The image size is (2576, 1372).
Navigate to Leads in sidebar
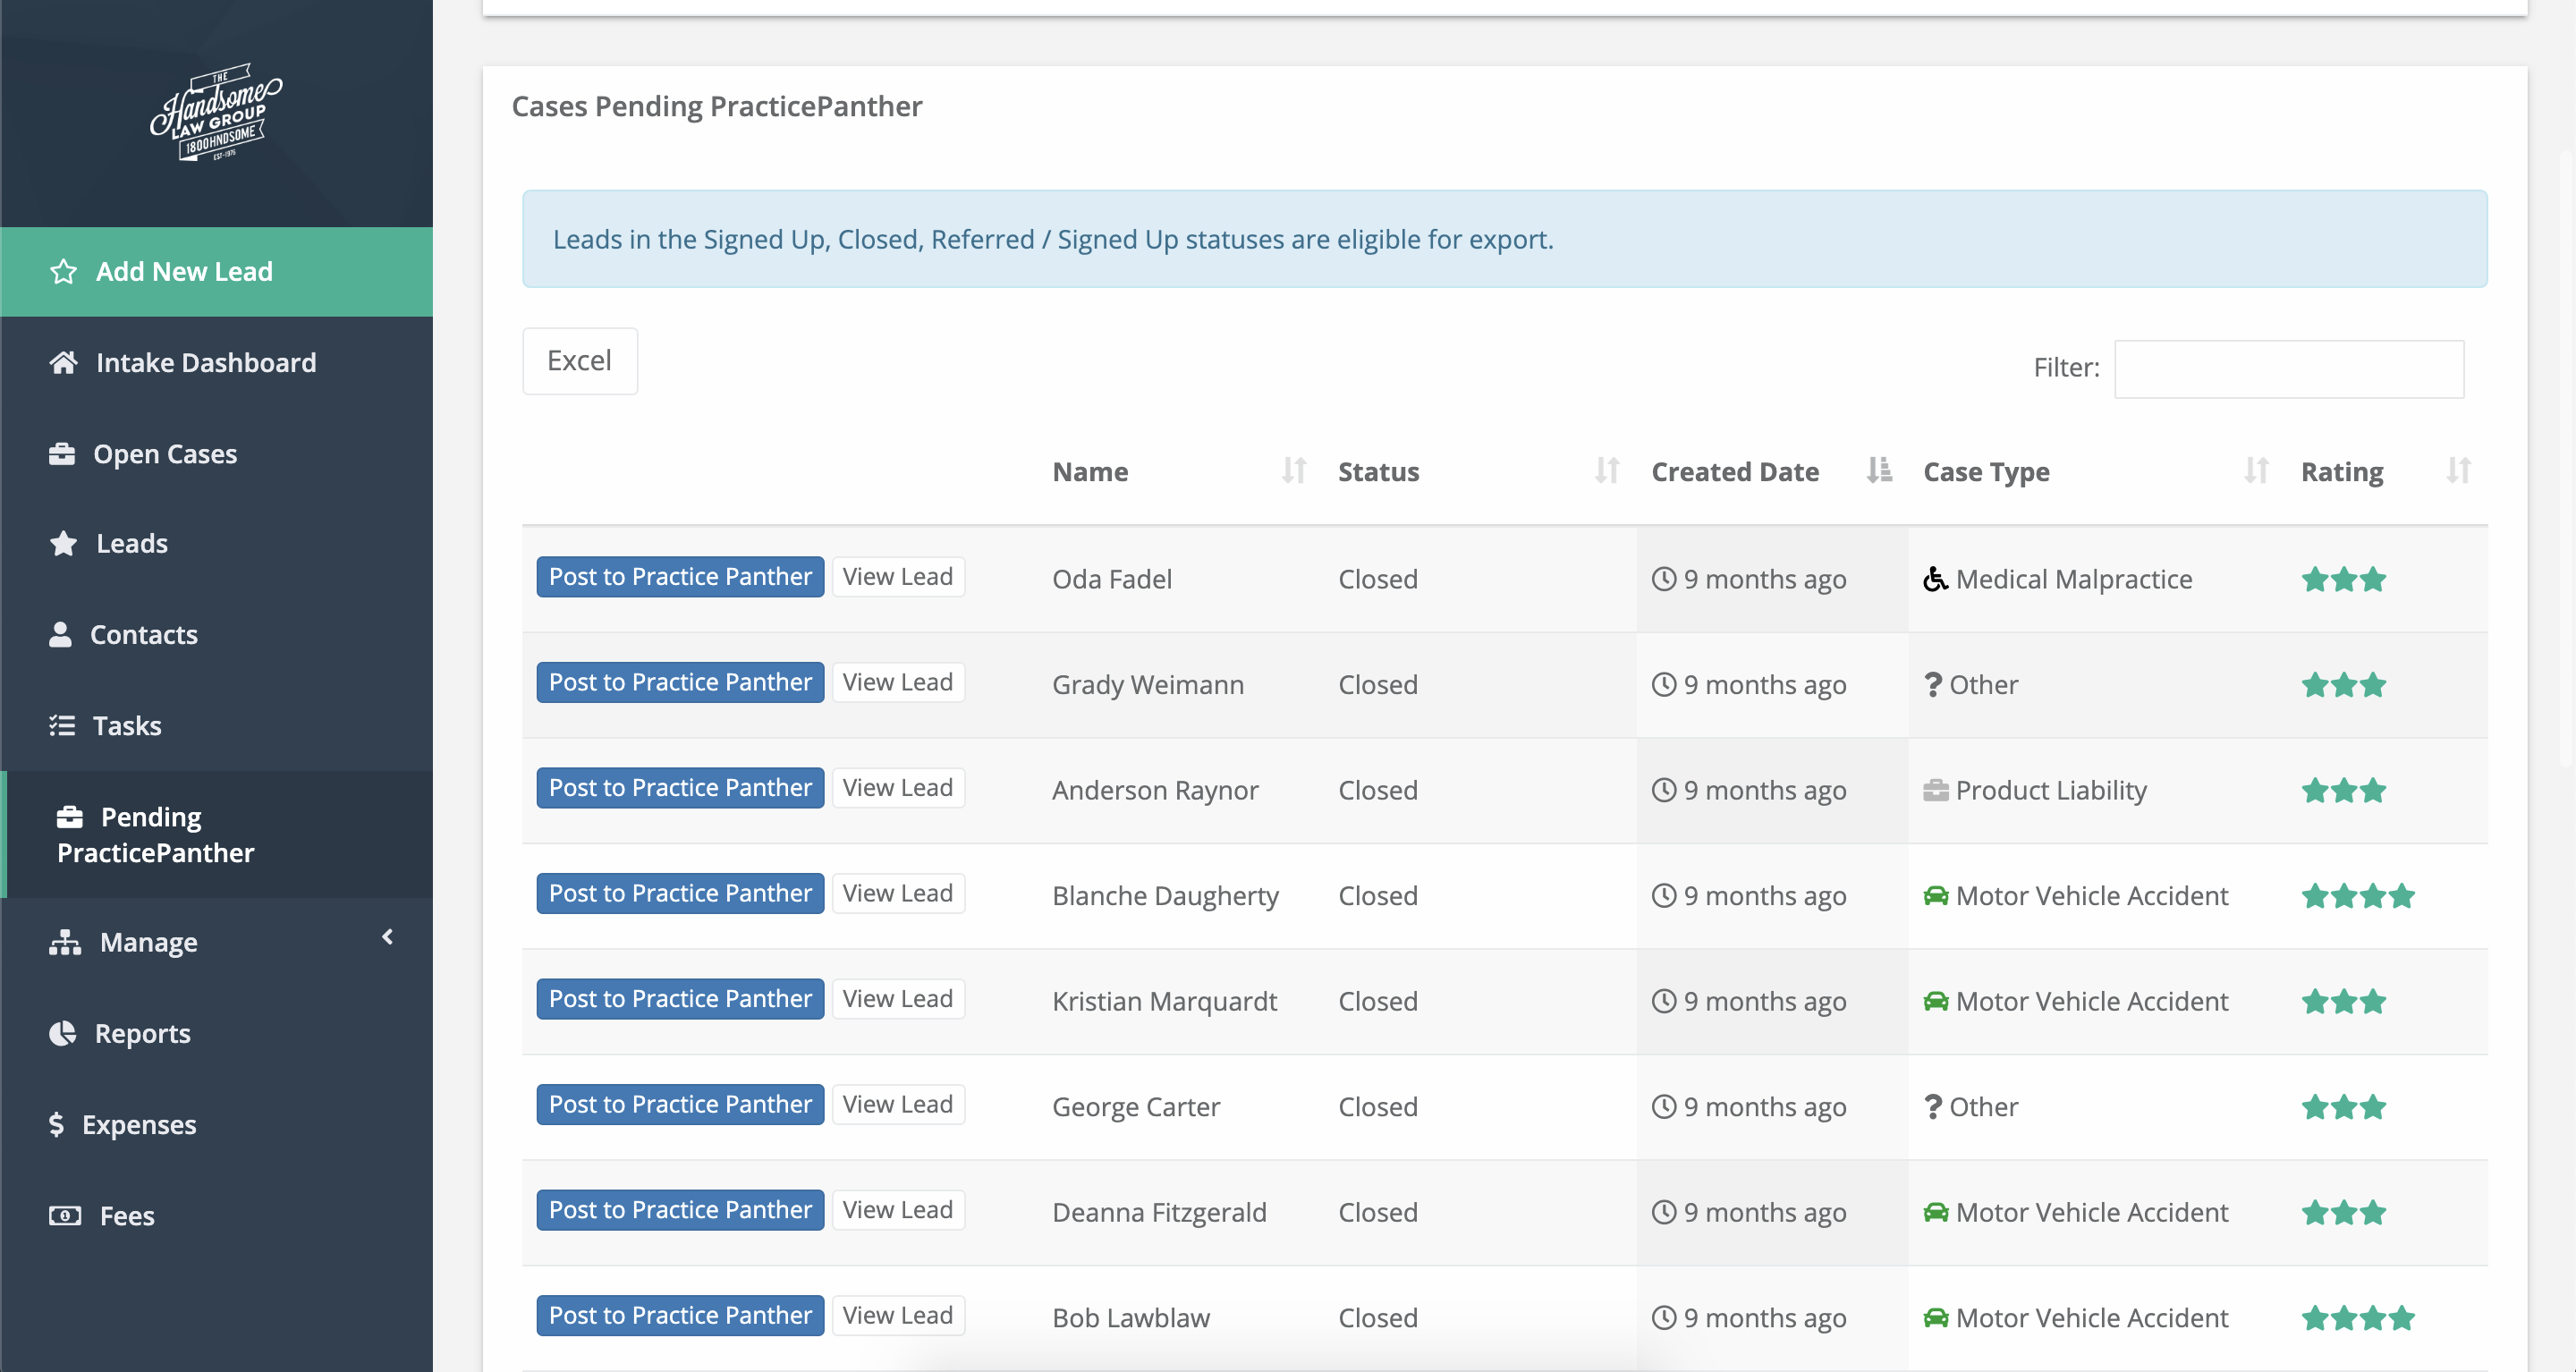[216, 543]
